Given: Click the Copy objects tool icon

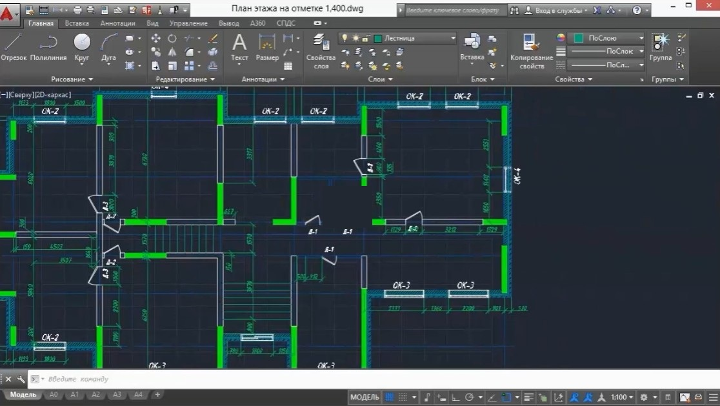Looking at the screenshot, I should coord(155,52).
